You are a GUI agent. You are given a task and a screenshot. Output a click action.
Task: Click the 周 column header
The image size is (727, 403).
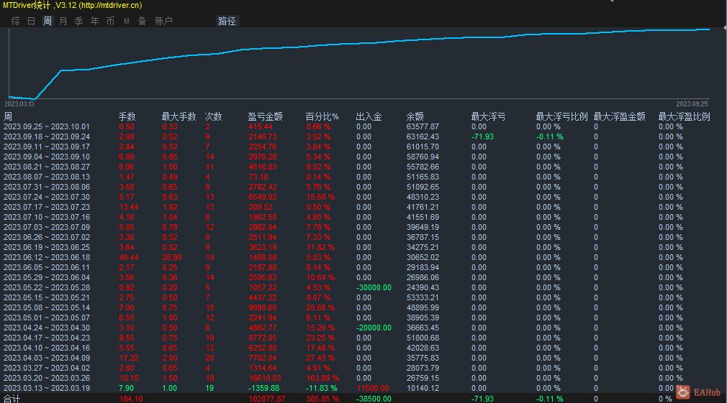click(8, 116)
